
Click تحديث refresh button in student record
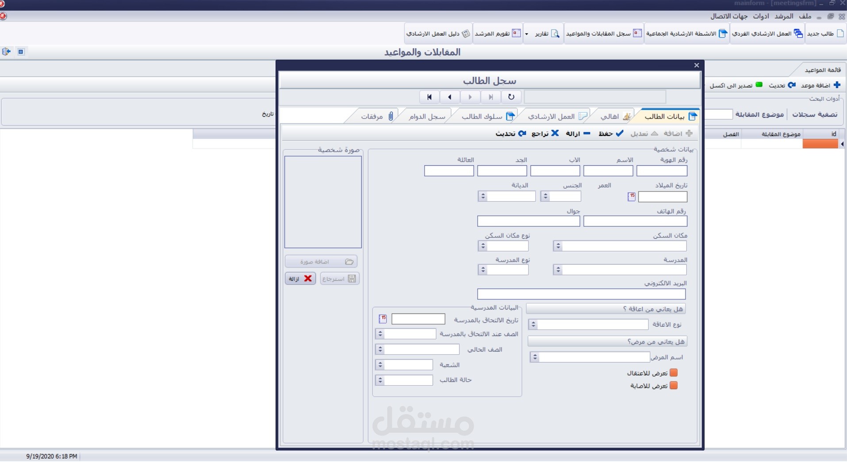[510, 134]
